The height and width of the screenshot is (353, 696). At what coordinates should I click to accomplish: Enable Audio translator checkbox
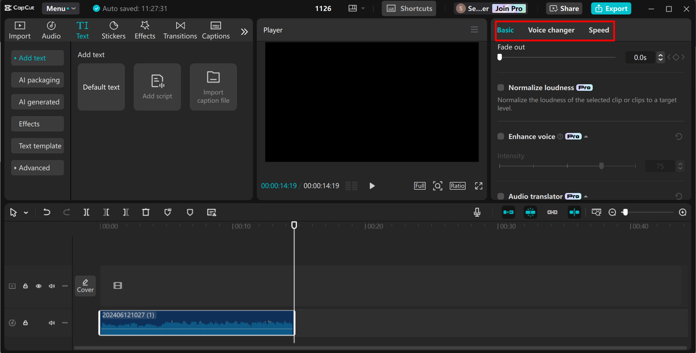point(501,196)
